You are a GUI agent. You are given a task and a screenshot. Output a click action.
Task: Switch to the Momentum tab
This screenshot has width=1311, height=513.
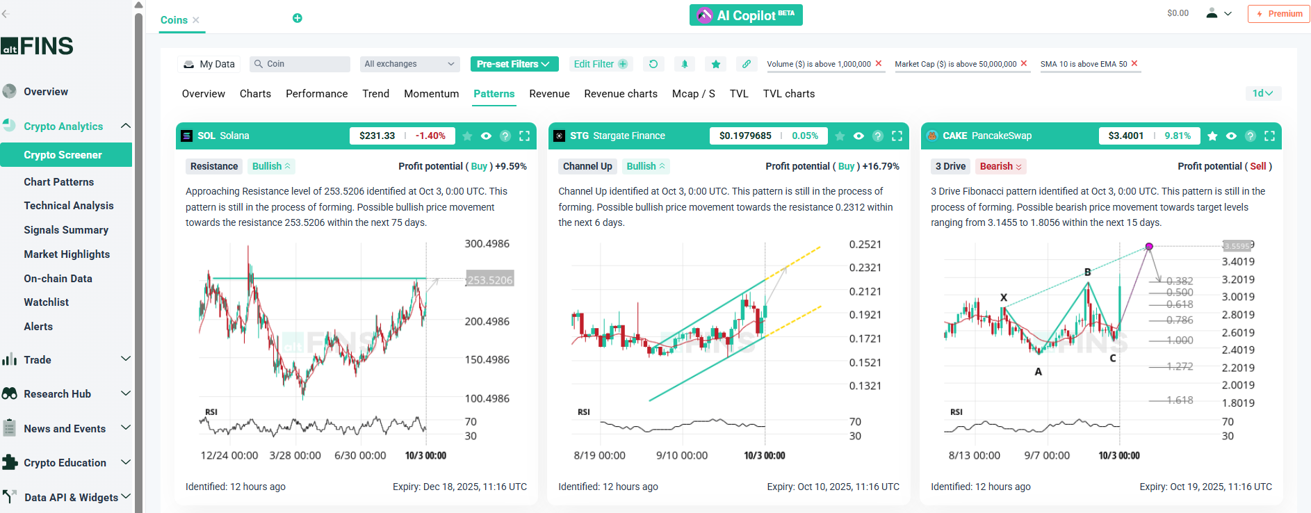[x=431, y=94]
